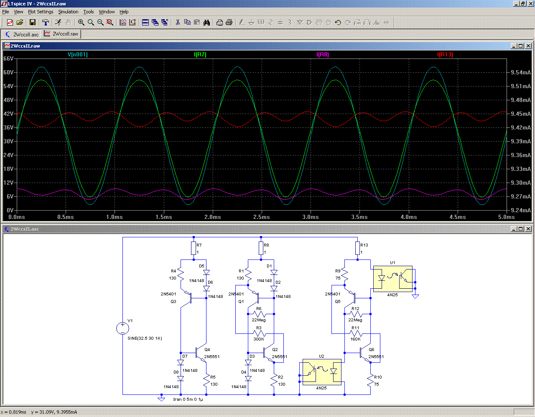Open the Control Panel hammer icon
535x417 pixels.
[x=46, y=23]
